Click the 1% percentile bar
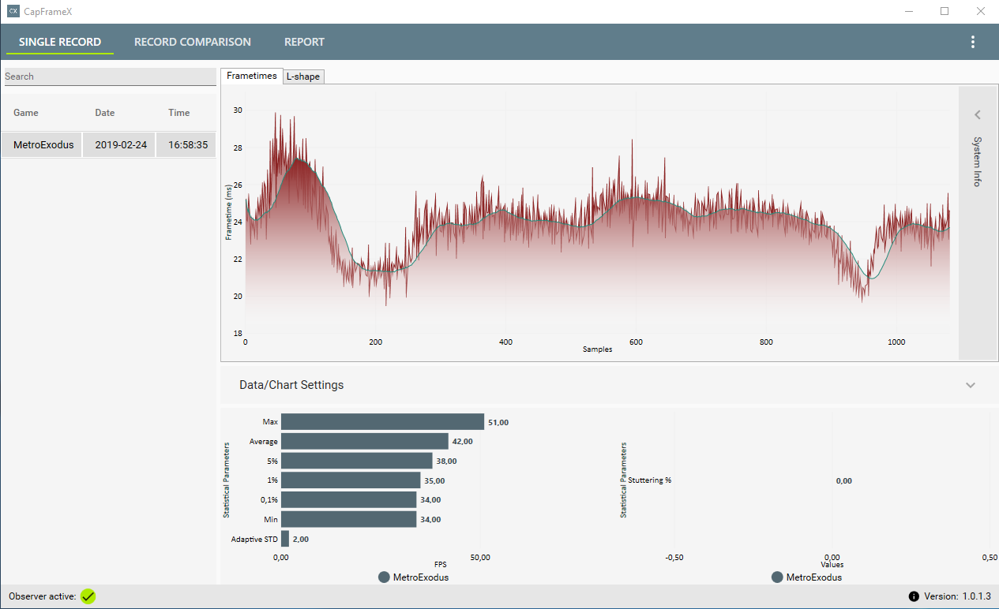The width and height of the screenshot is (999, 609). tap(351, 480)
